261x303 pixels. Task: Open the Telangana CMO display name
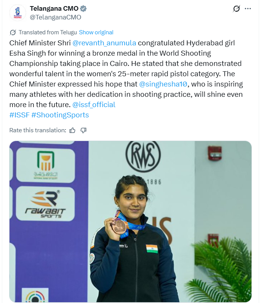(x=54, y=9)
